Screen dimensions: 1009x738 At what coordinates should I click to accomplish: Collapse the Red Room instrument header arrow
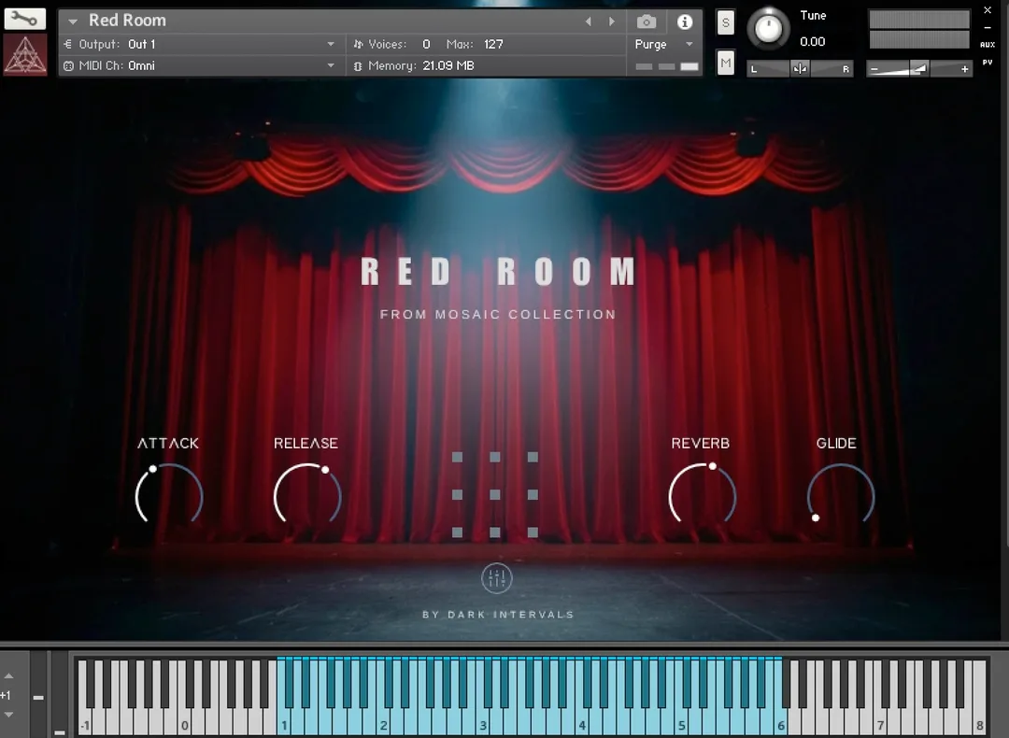click(73, 21)
